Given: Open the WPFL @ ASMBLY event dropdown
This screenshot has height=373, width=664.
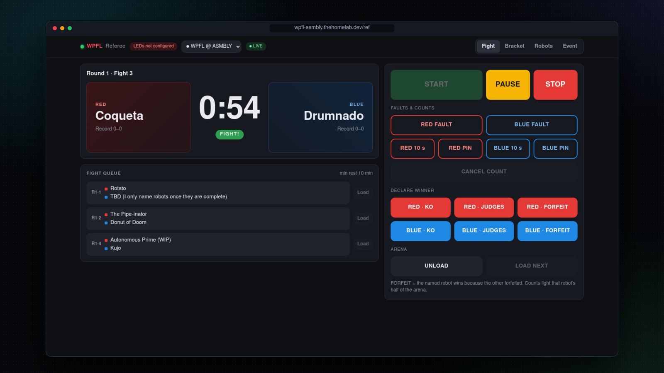Looking at the screenshot, I should (211, 46).
